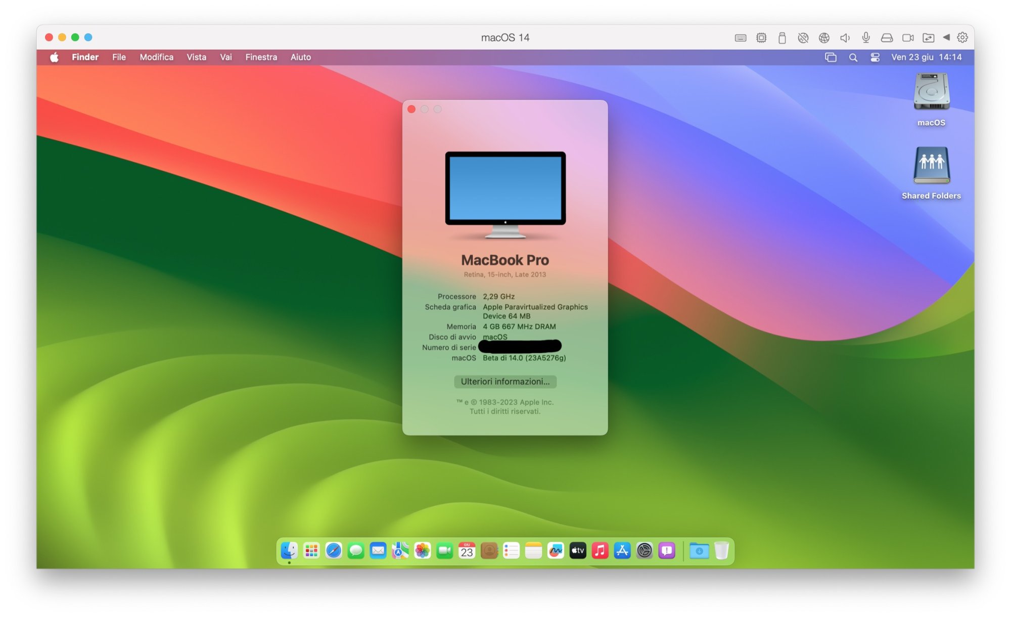1011x617 pixels.
Task: Open the settings gear in the toolbar
Action: point(962,37)
